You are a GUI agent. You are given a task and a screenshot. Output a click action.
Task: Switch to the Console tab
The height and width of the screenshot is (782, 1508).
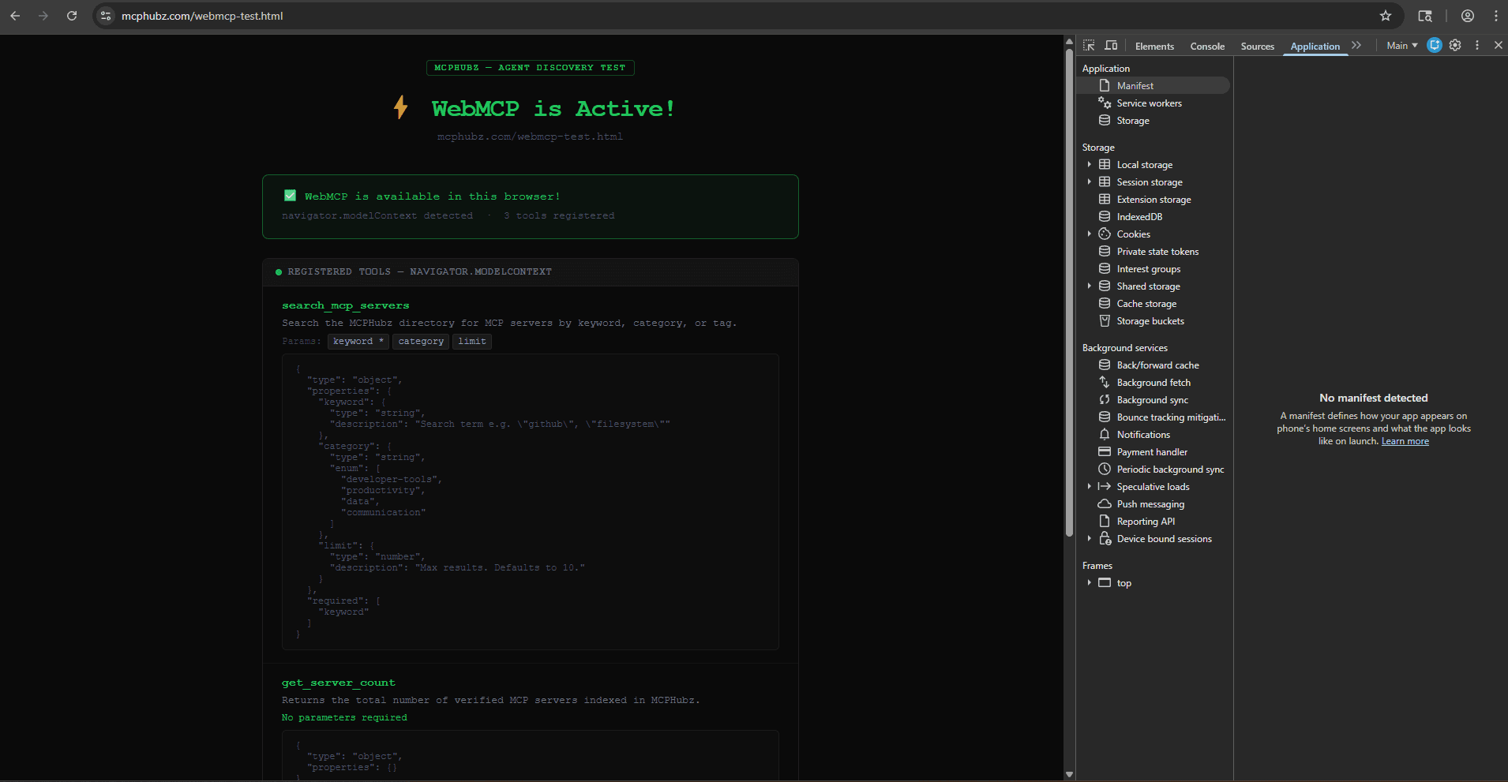[x=1207, y=47]
